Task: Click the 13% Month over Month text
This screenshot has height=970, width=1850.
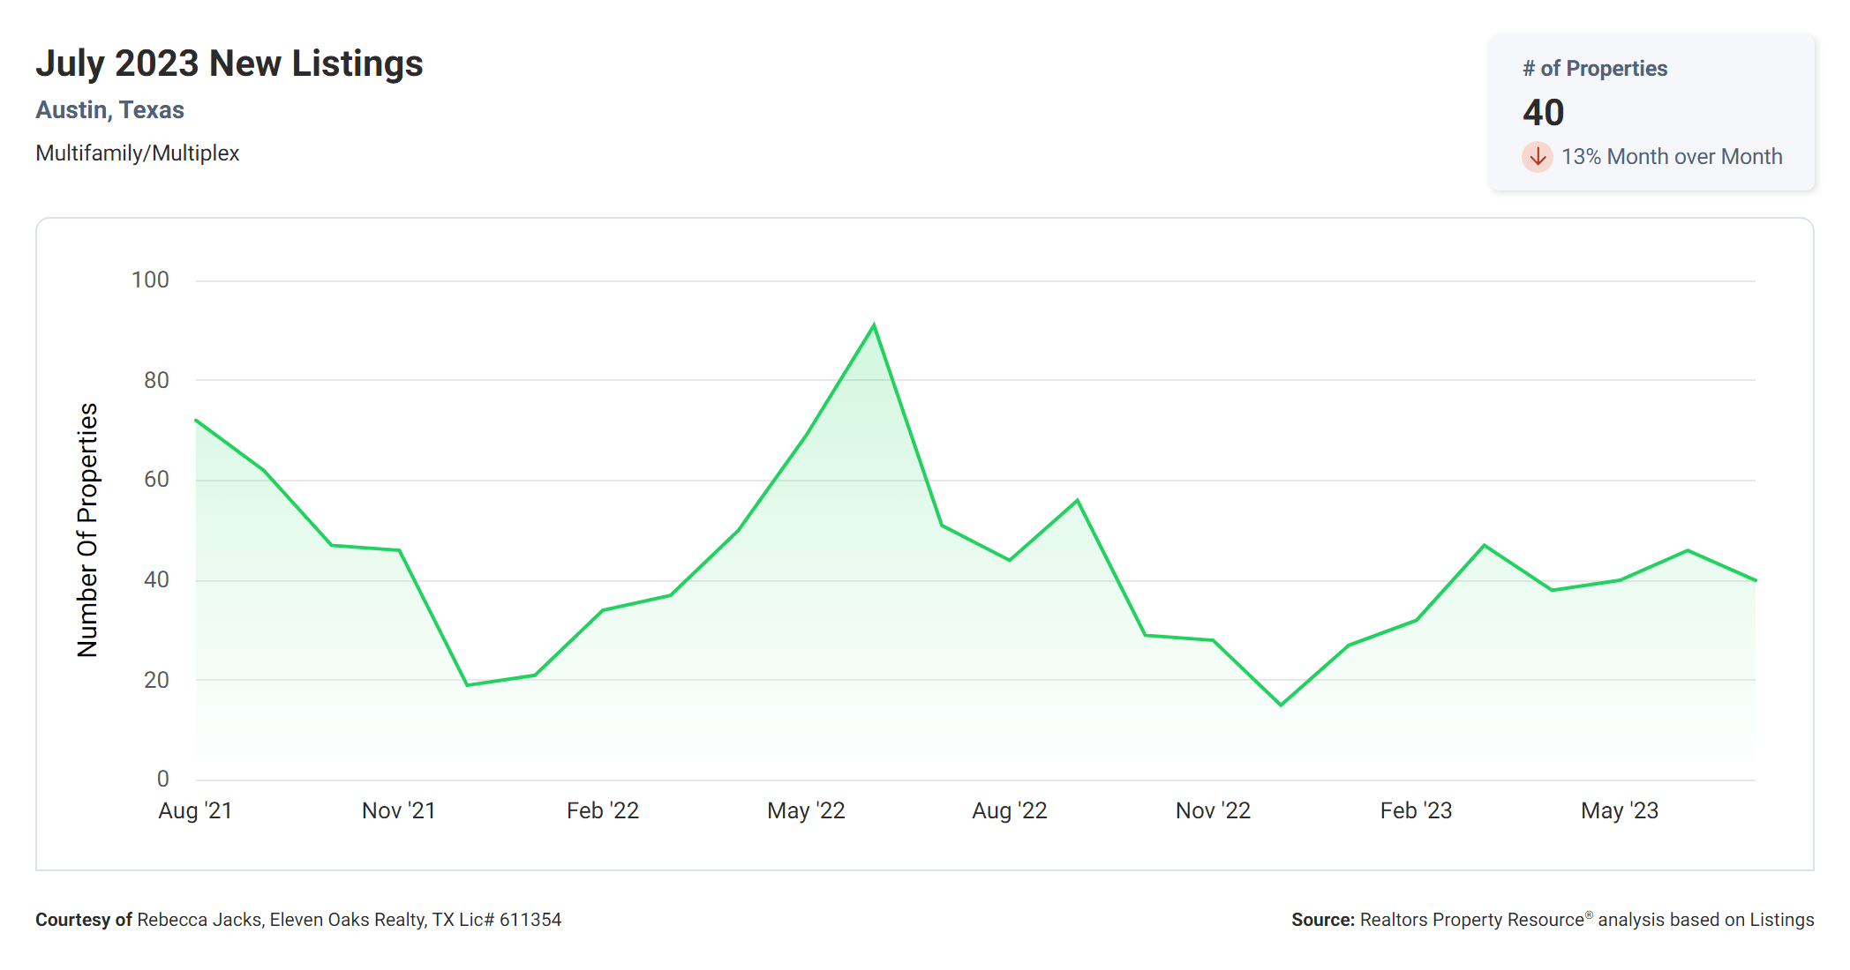Action: click(1671, 157)
